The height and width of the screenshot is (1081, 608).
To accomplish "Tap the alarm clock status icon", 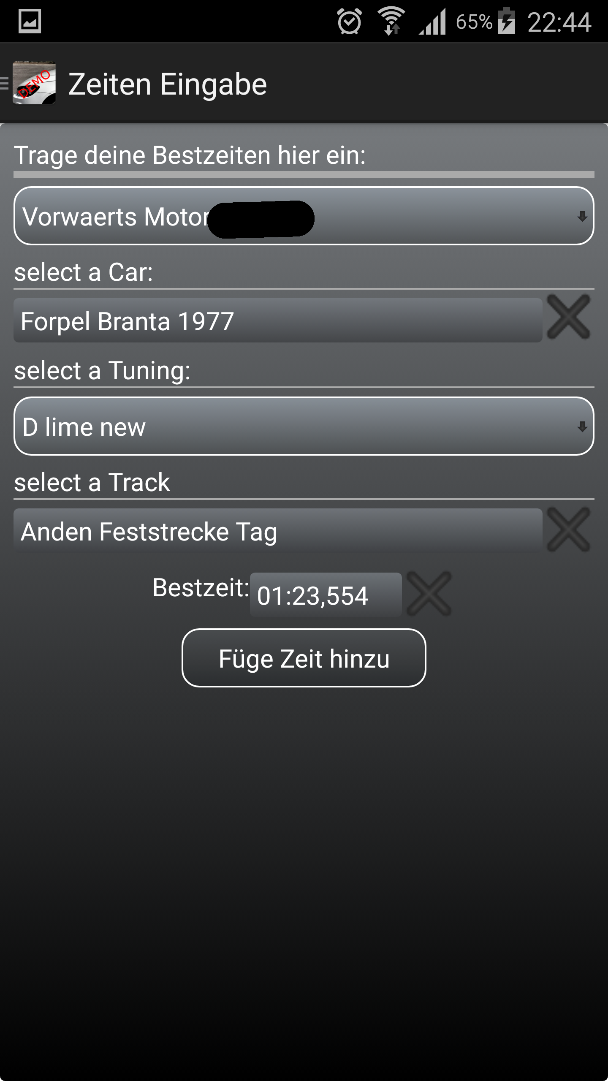I will [x=349, y=22].
